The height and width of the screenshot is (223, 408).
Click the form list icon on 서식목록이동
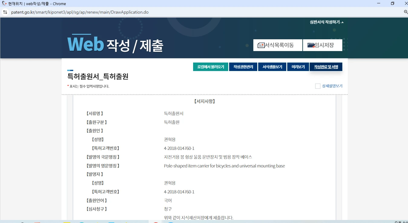coord(261,45)
